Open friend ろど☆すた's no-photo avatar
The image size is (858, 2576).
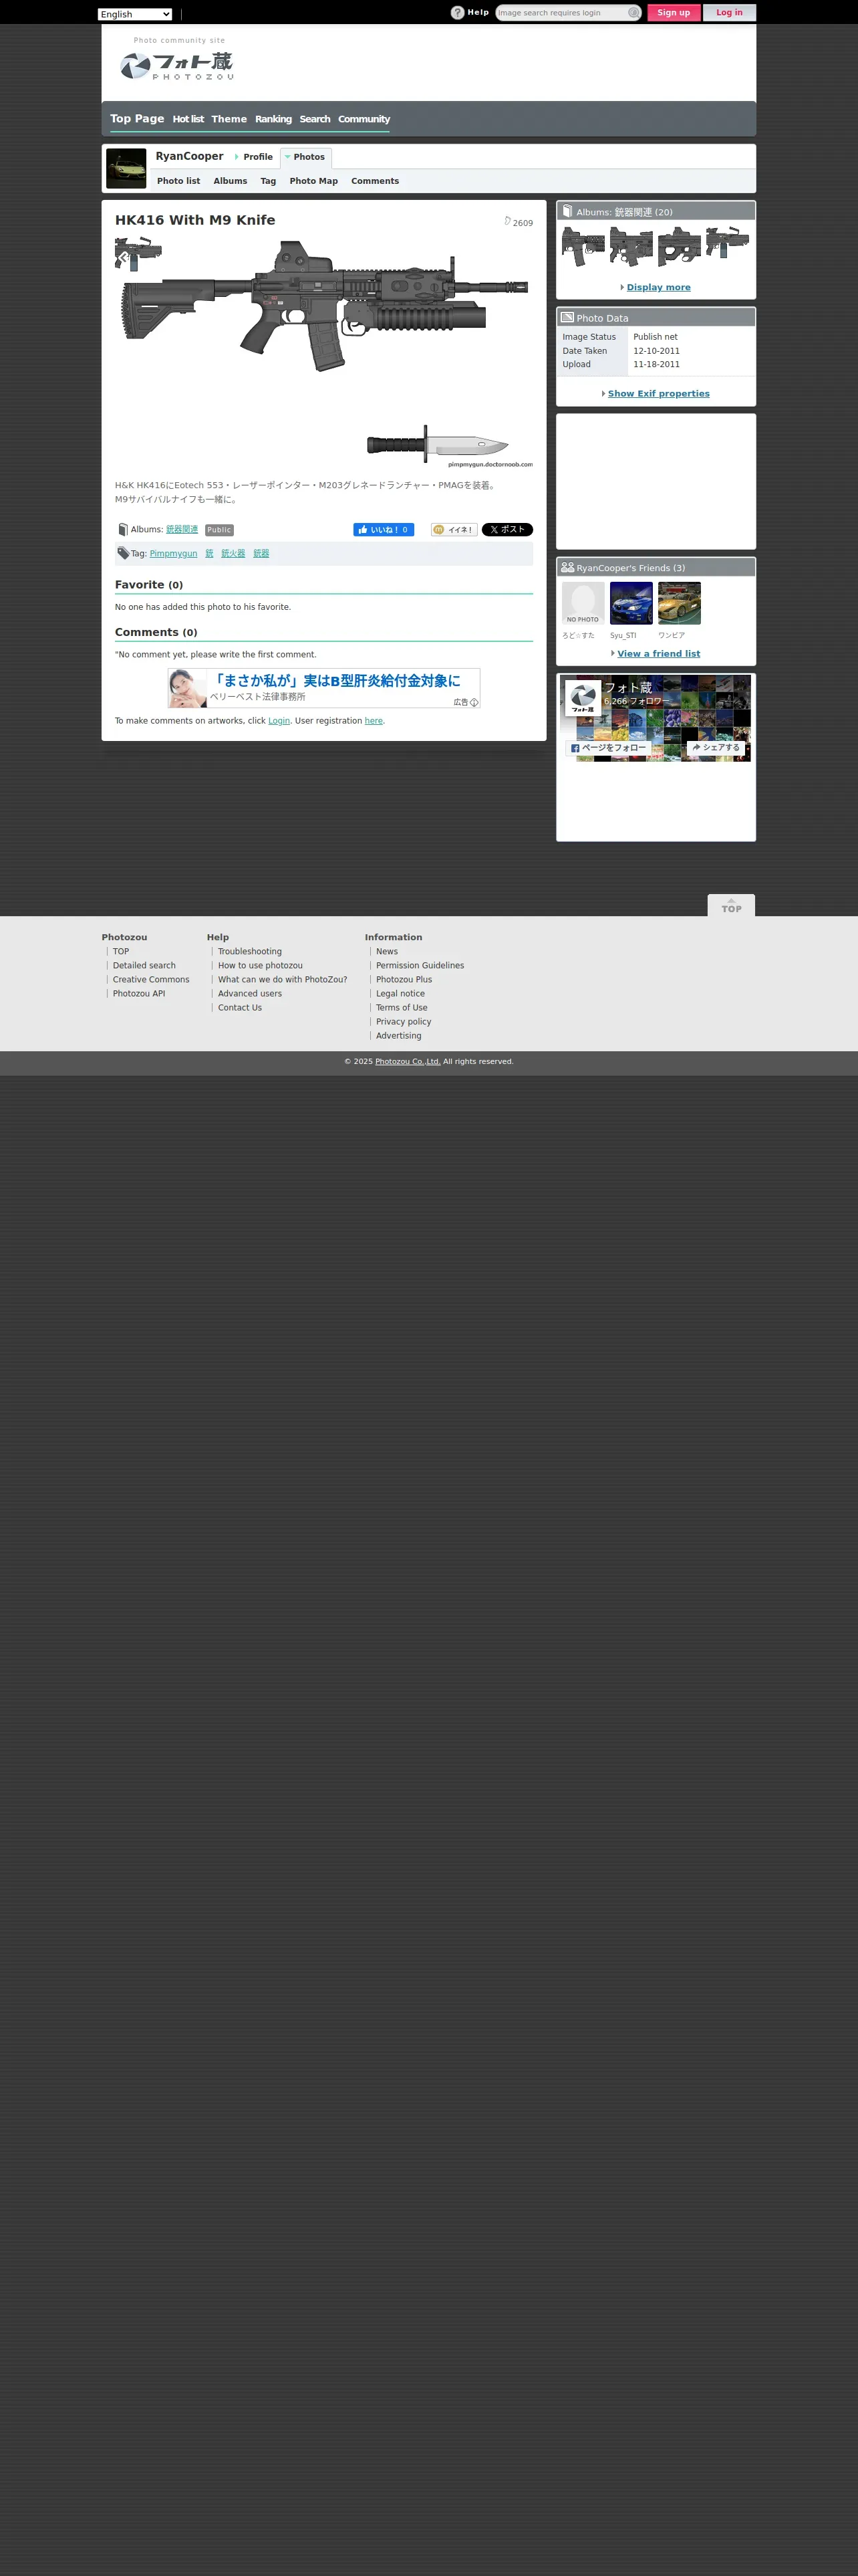click(x=583, y=603)
